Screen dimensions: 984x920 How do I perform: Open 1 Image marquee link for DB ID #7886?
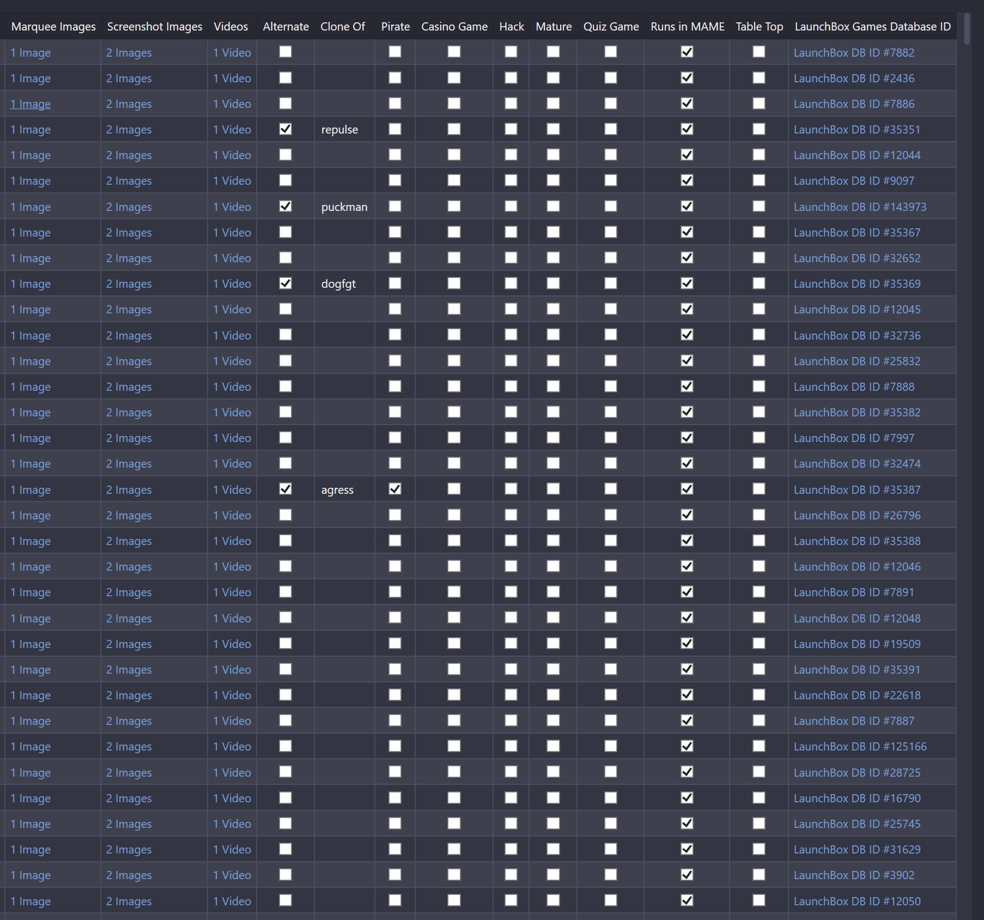tap(31, 104)
